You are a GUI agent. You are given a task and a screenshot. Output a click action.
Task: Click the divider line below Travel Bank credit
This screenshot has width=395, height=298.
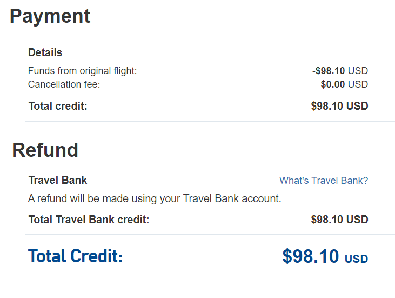(210, 235)
